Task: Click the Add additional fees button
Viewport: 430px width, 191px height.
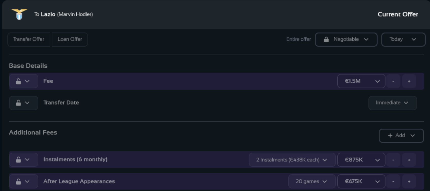Action: point(401,135)
